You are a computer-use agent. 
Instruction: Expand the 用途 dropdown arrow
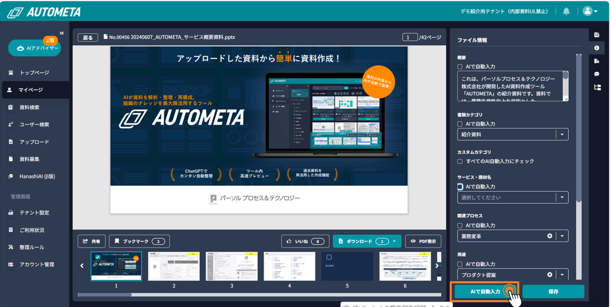(562, 275)
